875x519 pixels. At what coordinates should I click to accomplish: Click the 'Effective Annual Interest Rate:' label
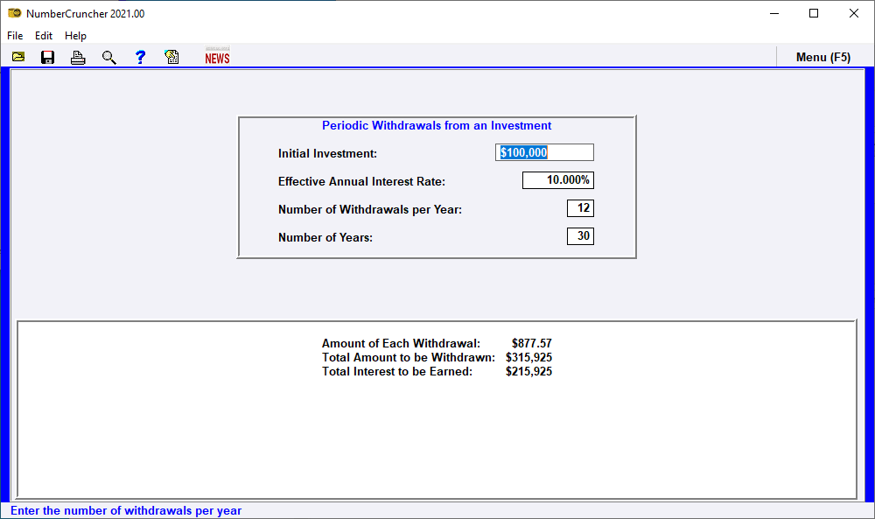tap(361, 181)
